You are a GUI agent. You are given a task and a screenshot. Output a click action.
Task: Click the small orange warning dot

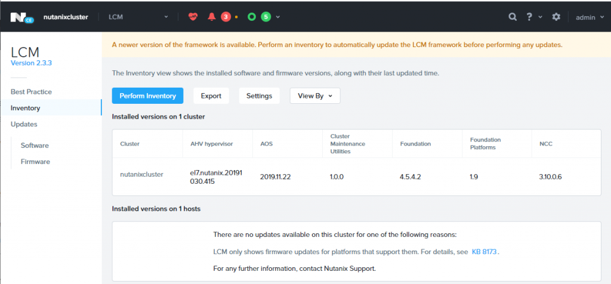236,17
